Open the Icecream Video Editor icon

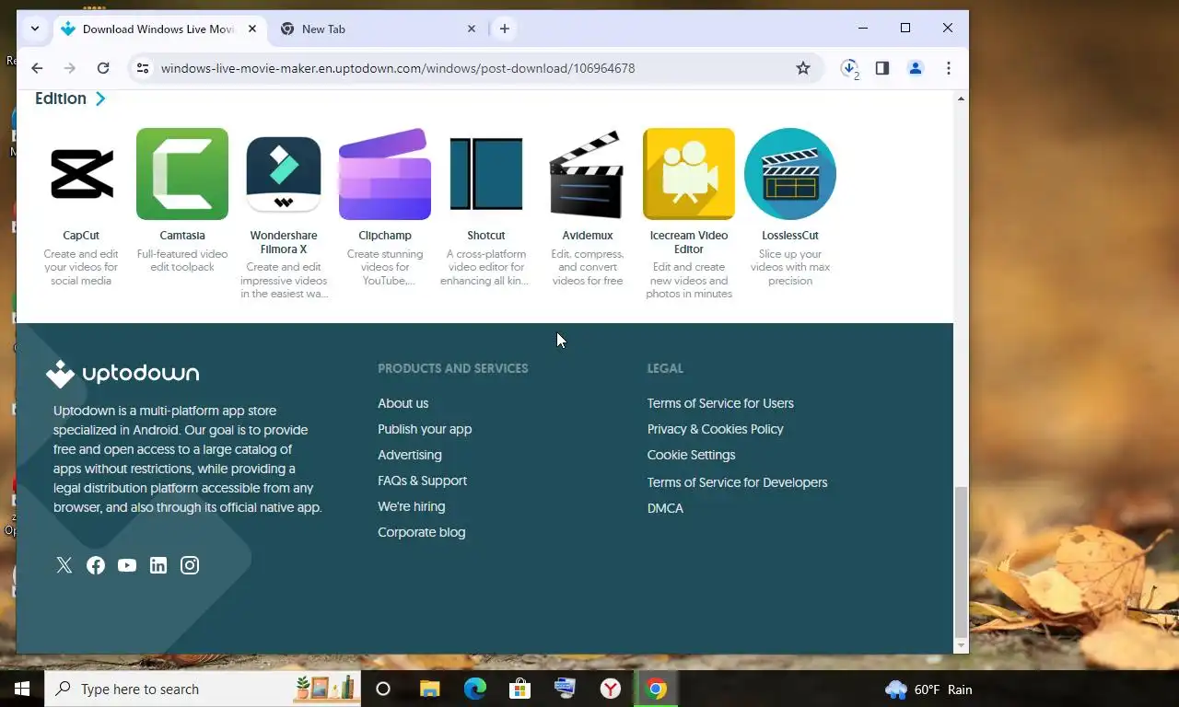point(689,174)
